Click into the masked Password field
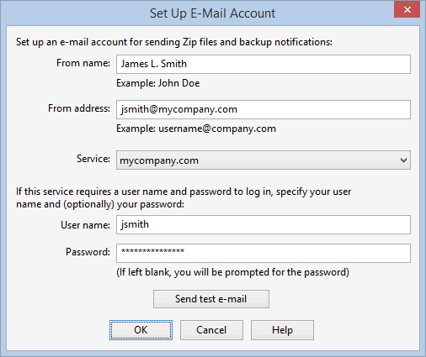 [x=264, y=253]
